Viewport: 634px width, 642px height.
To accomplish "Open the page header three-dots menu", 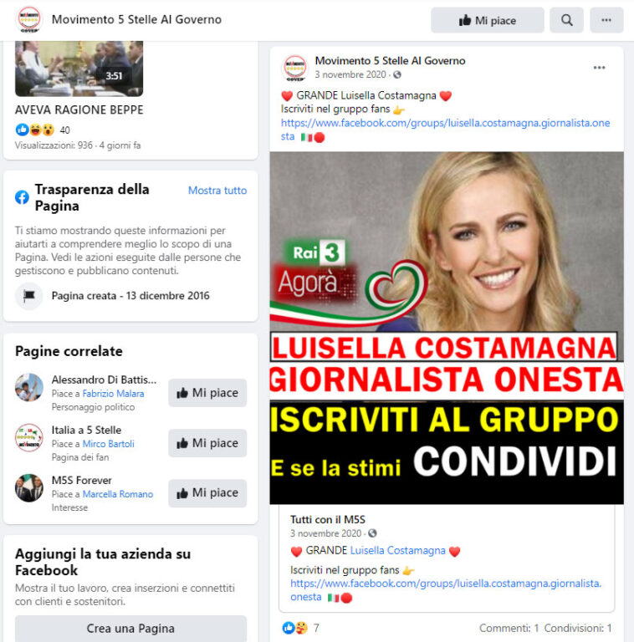I will [606, 20].
